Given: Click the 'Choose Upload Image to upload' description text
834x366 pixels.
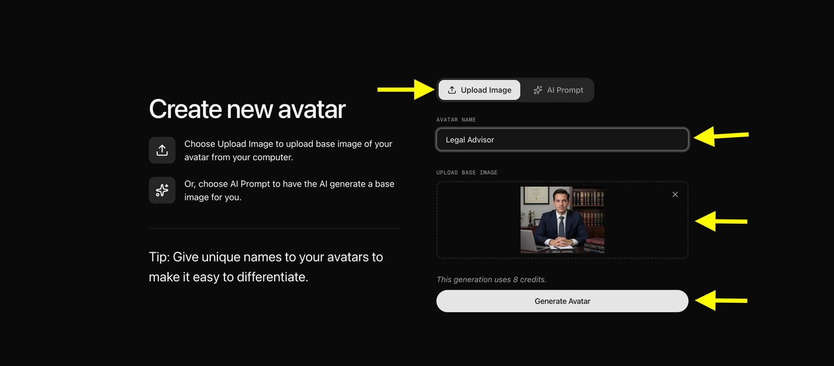Looking at the screenshot, I should pos(288,151).
